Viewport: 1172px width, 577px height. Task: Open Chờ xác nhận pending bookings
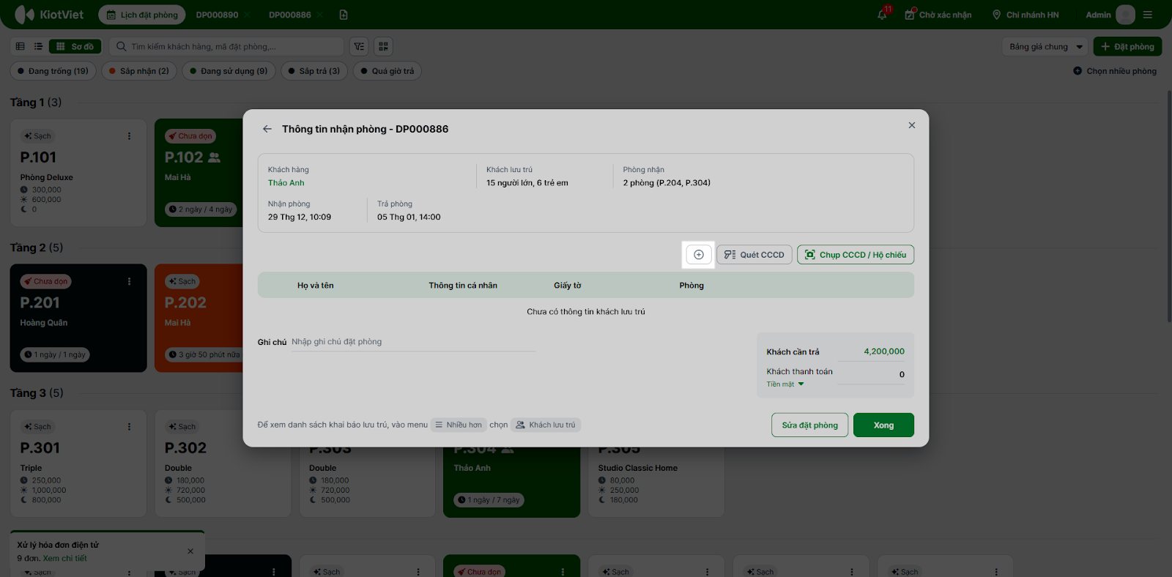938,15
